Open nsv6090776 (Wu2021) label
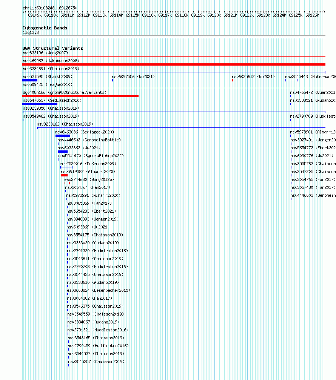 tap(312, 156)
